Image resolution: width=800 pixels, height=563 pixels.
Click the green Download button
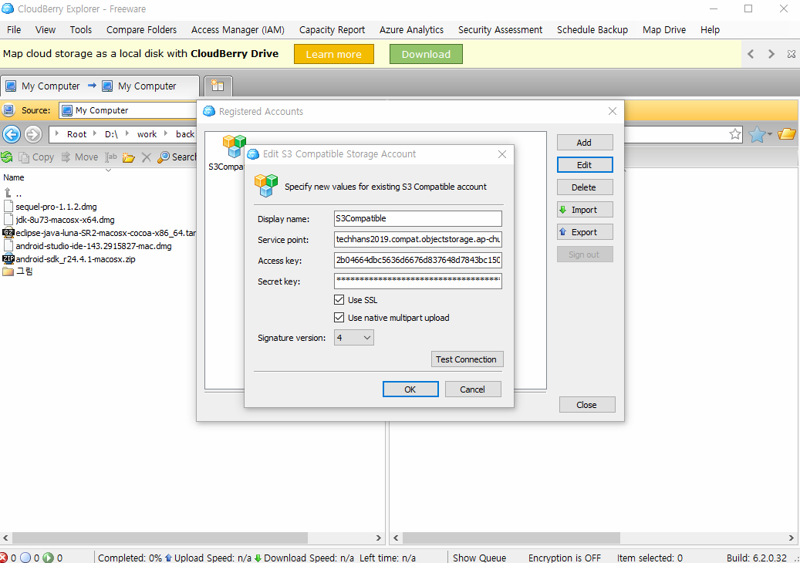[x=426, y=54]
